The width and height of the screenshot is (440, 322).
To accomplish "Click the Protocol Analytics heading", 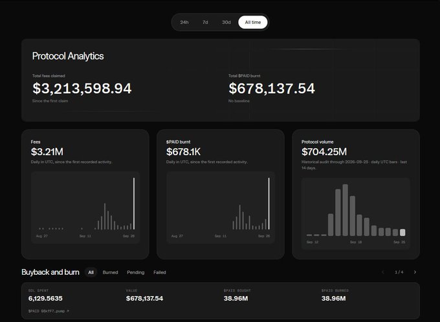I will (x=68, y=56).
